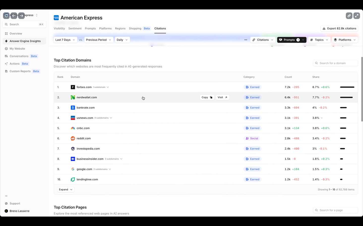The height and width of the screenshot is (226, 363).
Task: Click the Search for a page field
Action: click(335, 210)
